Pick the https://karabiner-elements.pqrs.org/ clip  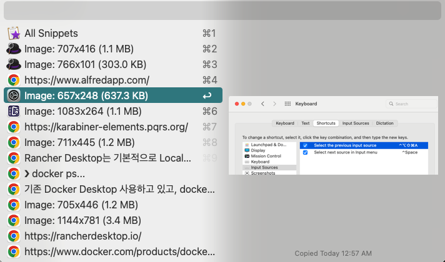tap(113, 127)
